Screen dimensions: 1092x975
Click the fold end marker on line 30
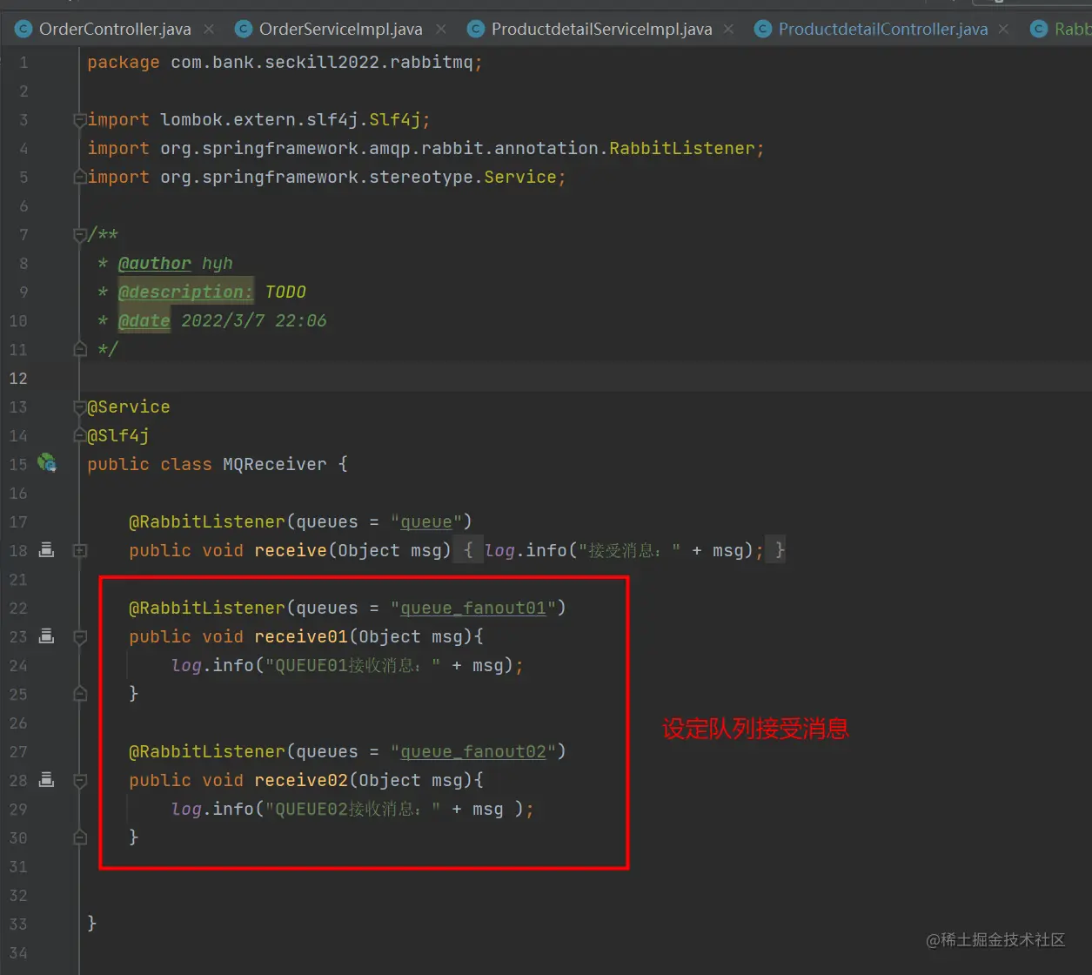click(x=80, y=837)
